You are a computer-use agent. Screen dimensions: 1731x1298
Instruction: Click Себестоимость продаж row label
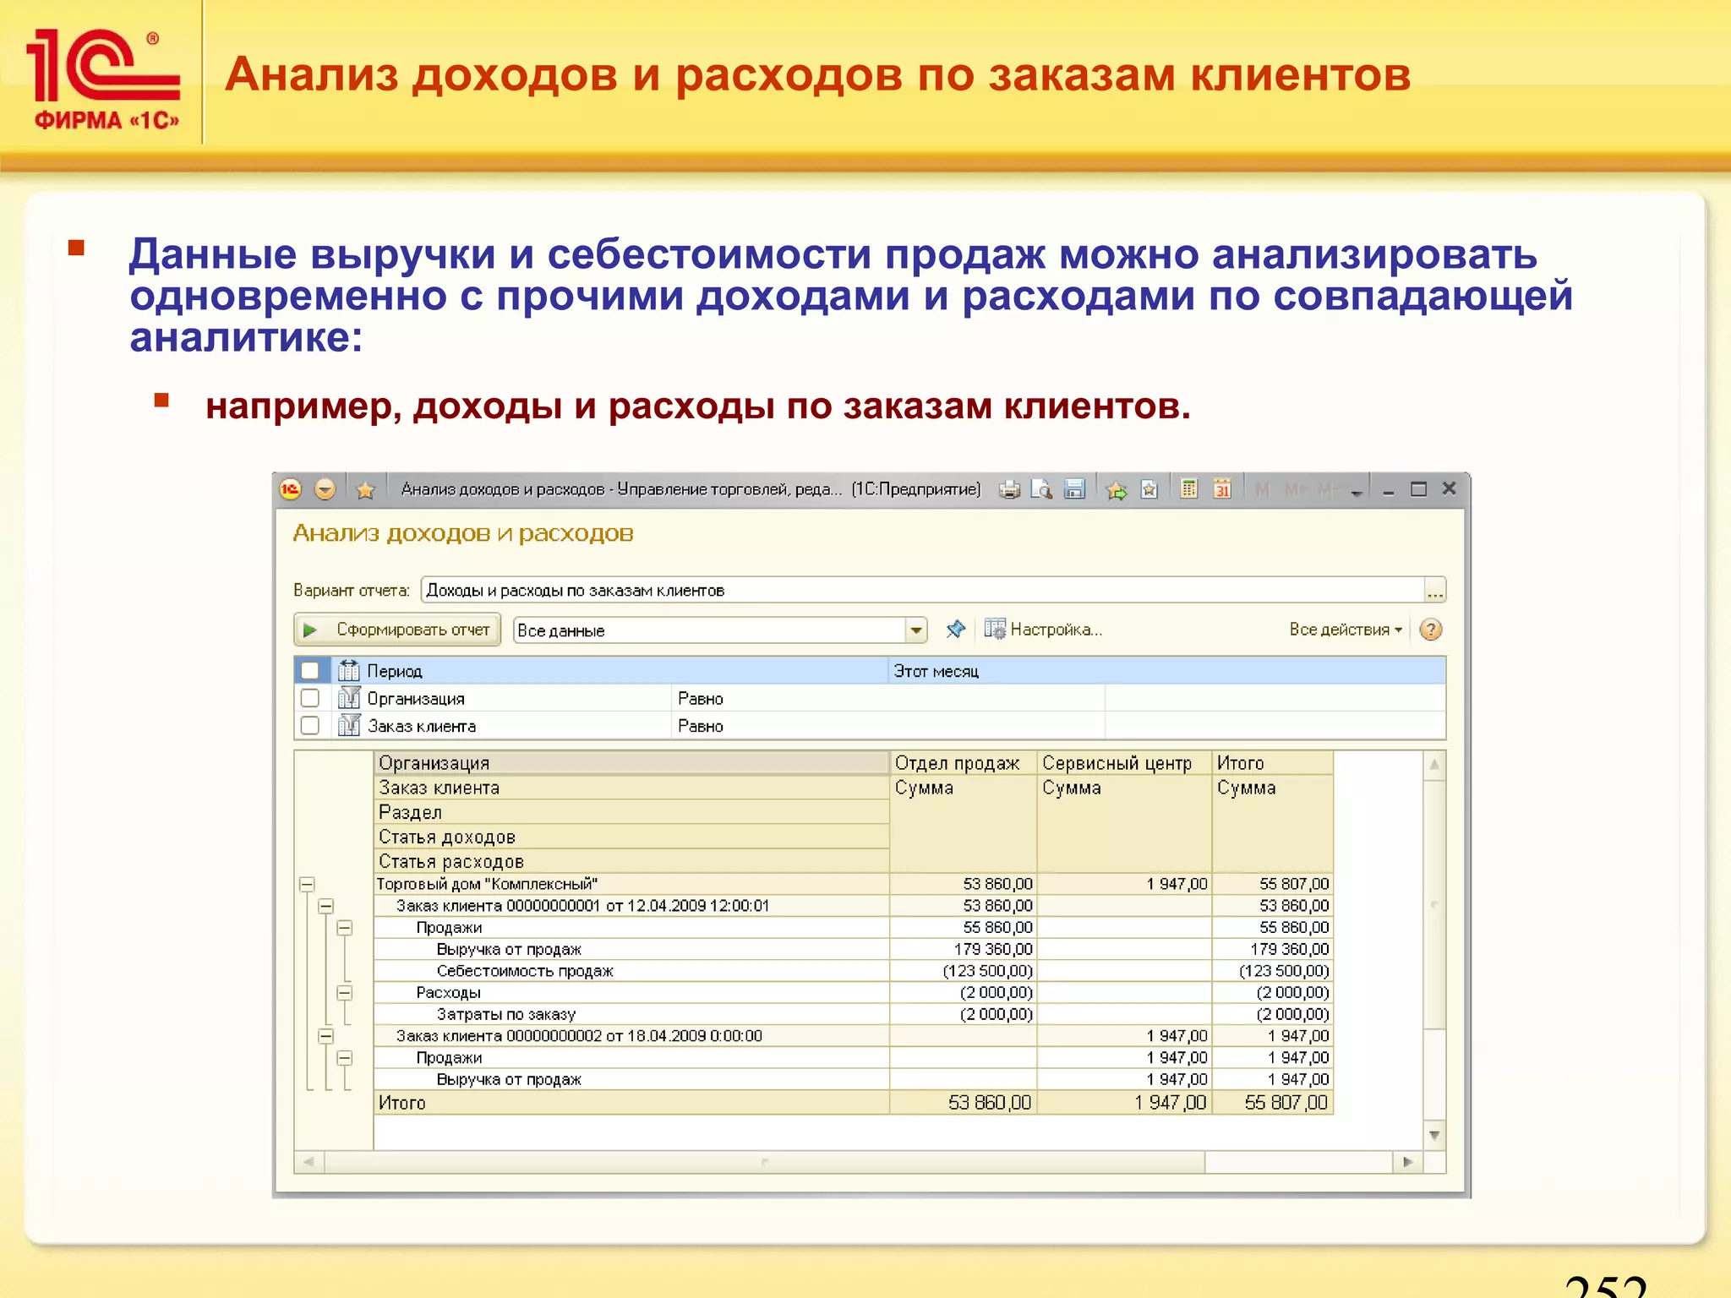(525, 972)
